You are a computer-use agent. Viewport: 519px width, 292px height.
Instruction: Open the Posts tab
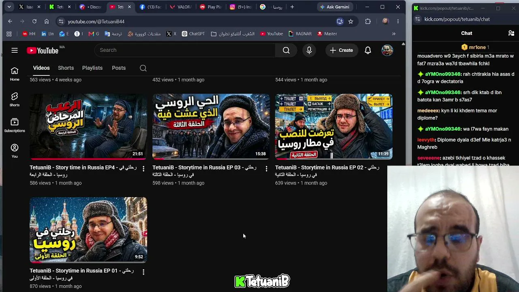click(119, 68)
